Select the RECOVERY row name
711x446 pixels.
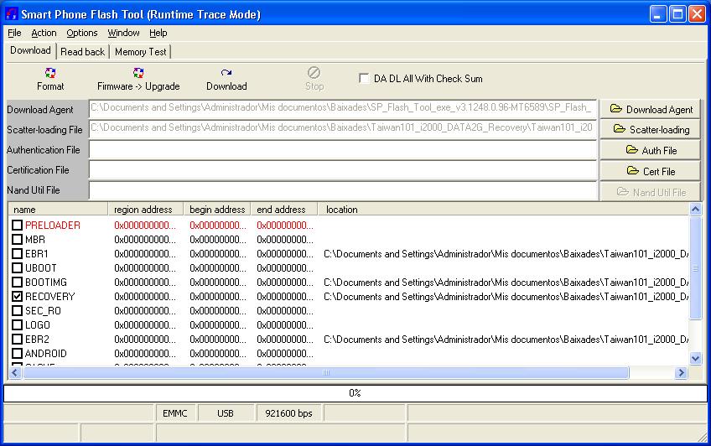tap(49, 297)
